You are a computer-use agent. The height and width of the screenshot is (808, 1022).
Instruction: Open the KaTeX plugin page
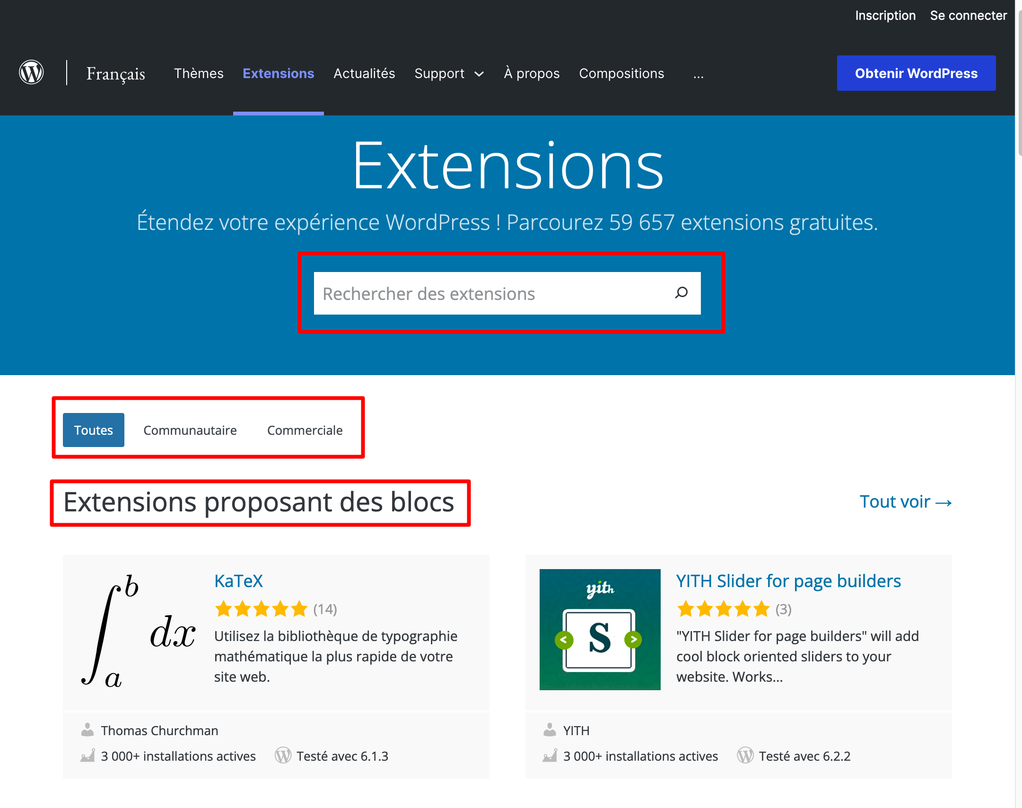[238, 580]
